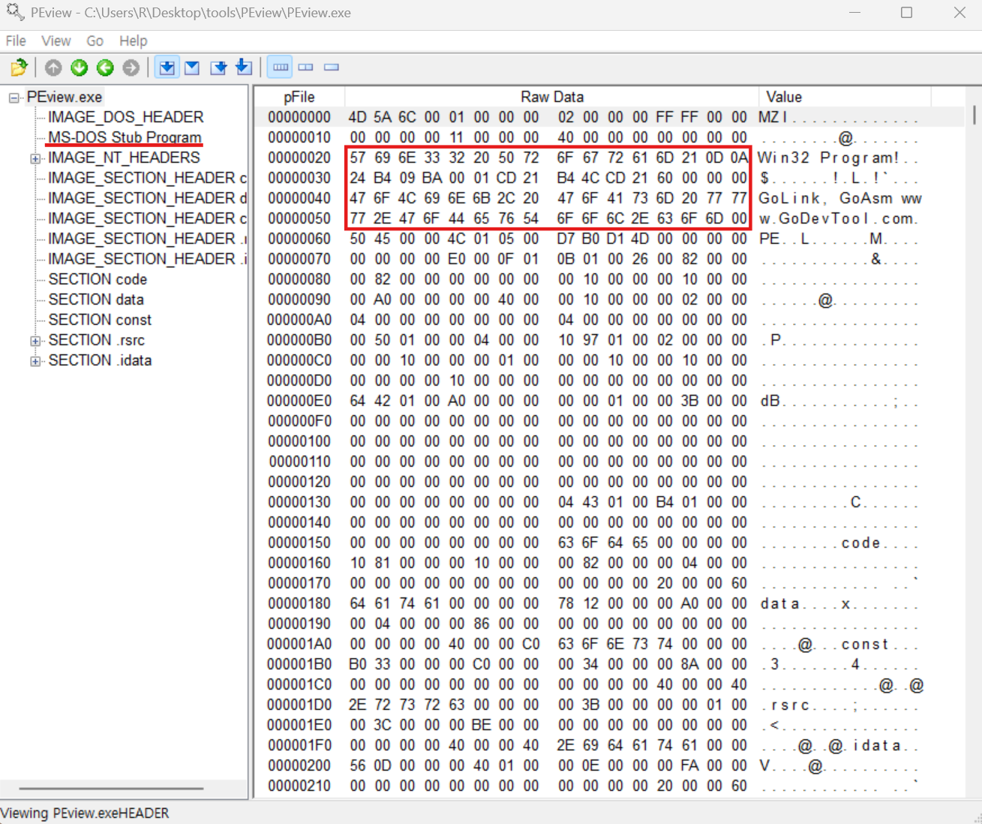Click the grey Up arrow toolbar icon
The height and width of the screenshot is (824, 982).
(x=53, y=68)
